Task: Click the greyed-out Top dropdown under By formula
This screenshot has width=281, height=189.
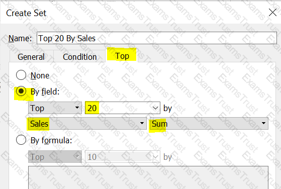Action: tap(55, 157)
